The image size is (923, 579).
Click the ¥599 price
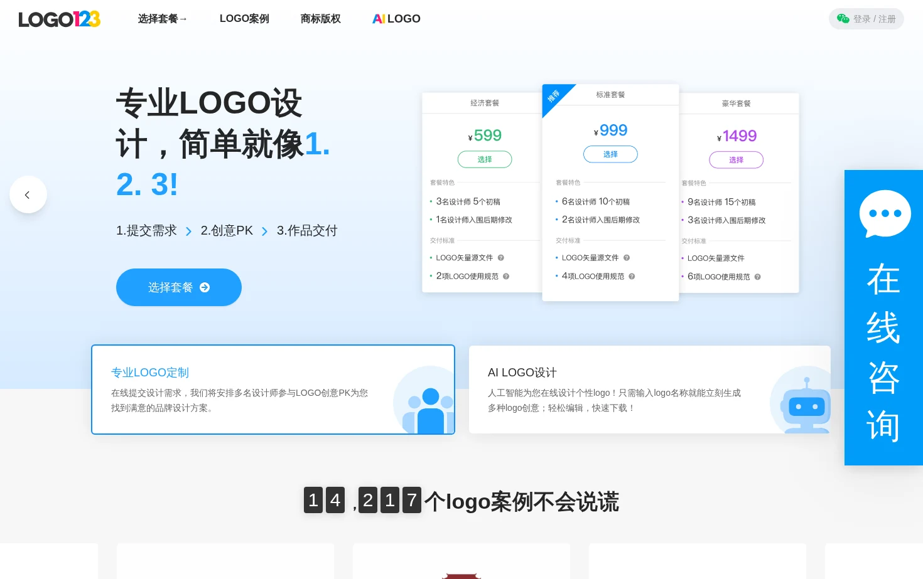tap(485, 135)
